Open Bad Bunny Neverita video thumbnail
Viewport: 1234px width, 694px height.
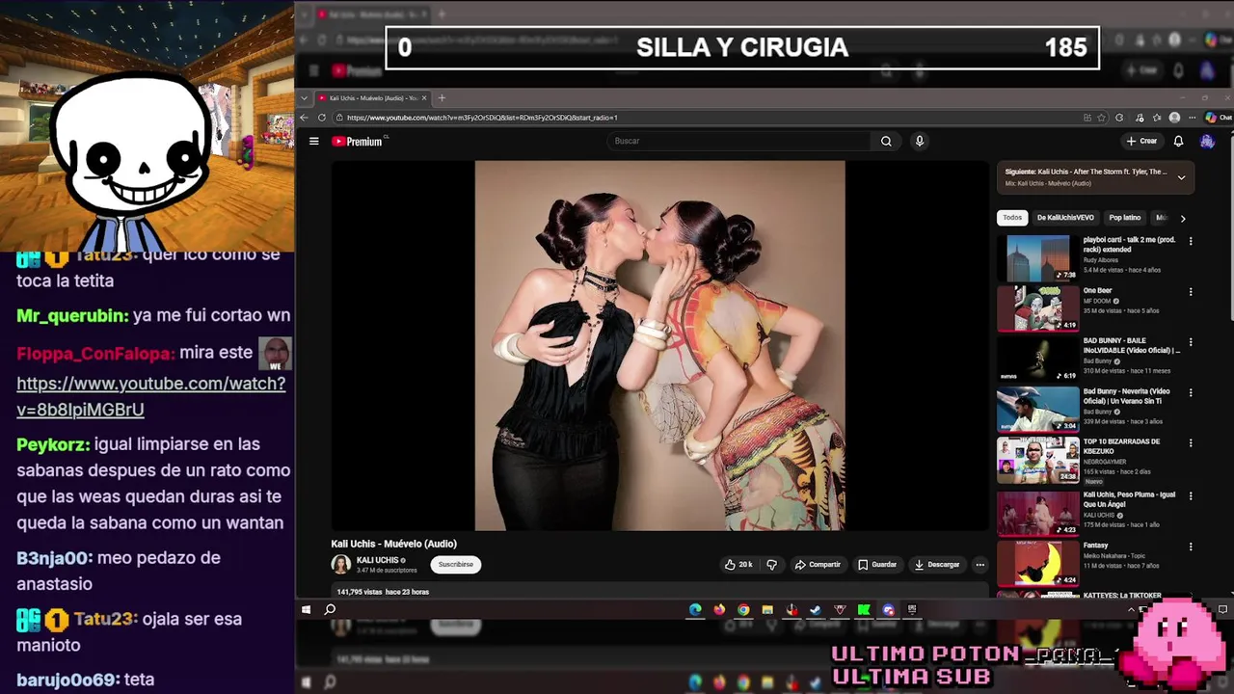[x=1037, y=410]
